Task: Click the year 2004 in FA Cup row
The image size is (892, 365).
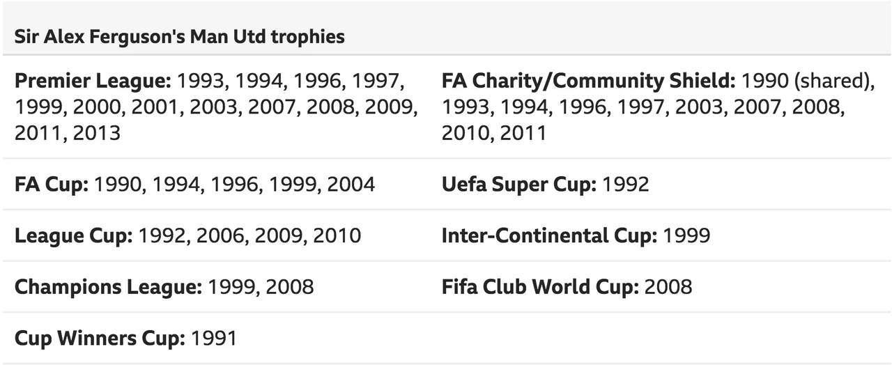Action: (x=351, y=184)
